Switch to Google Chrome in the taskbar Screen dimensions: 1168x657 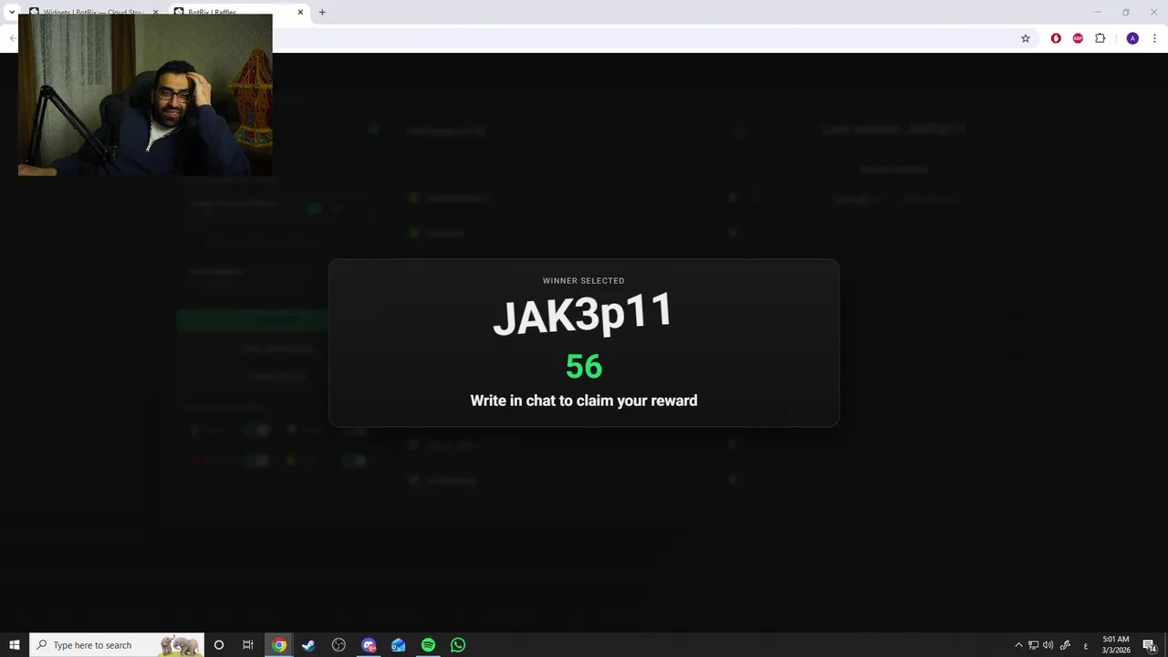click(x=279, y=645)
